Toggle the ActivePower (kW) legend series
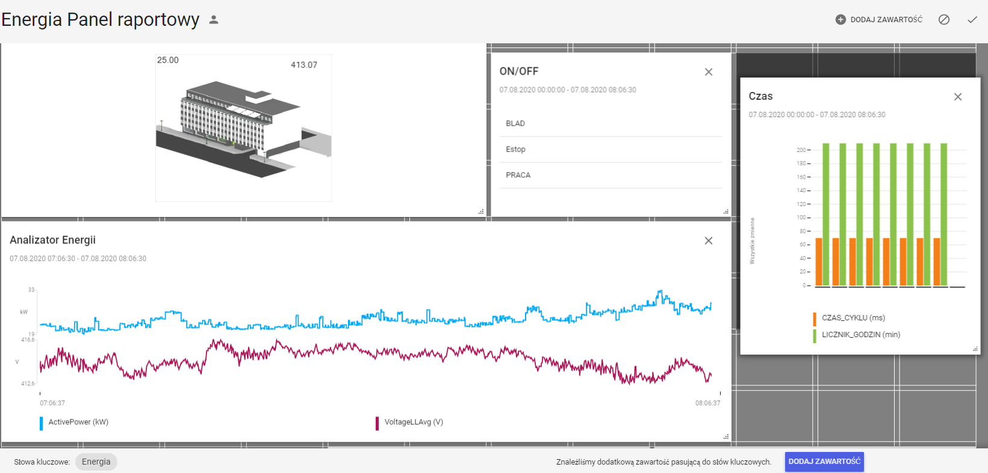The width and height of the screenshot is (988, 473). (78, 422)
